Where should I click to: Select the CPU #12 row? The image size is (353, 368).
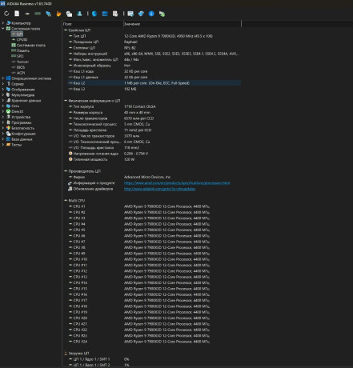pos(154,271)
